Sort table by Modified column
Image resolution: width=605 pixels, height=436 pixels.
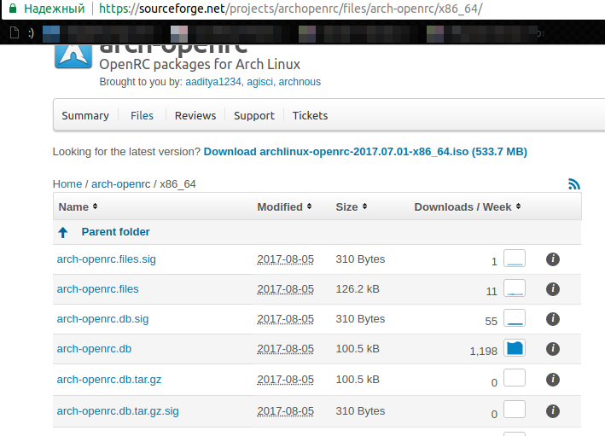[x=284, y=206]
